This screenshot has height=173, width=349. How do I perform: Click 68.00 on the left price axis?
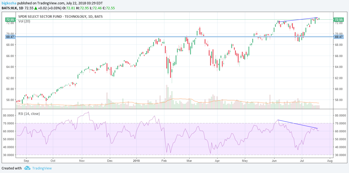(10, 45)
